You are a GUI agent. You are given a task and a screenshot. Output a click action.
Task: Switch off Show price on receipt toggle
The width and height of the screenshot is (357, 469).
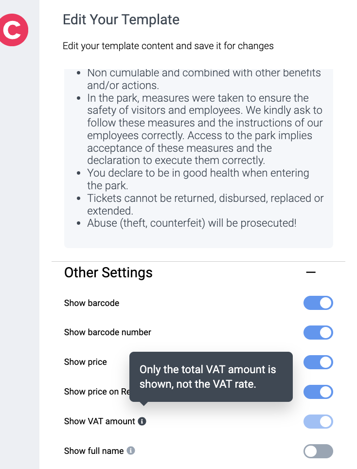[x=318, y=392]
